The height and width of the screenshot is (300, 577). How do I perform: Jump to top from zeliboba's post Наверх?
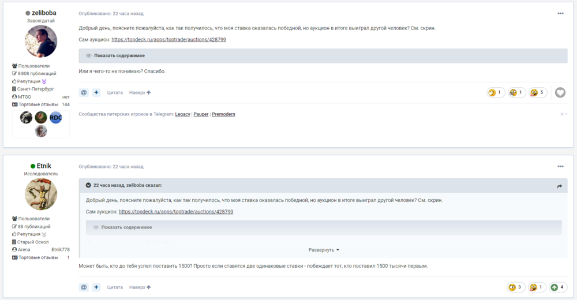coord(140,92)
